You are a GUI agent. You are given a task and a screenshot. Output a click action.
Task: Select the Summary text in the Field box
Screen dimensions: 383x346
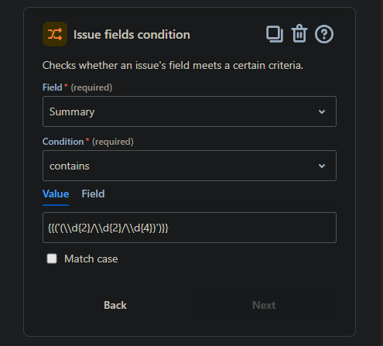pos(72,112)
